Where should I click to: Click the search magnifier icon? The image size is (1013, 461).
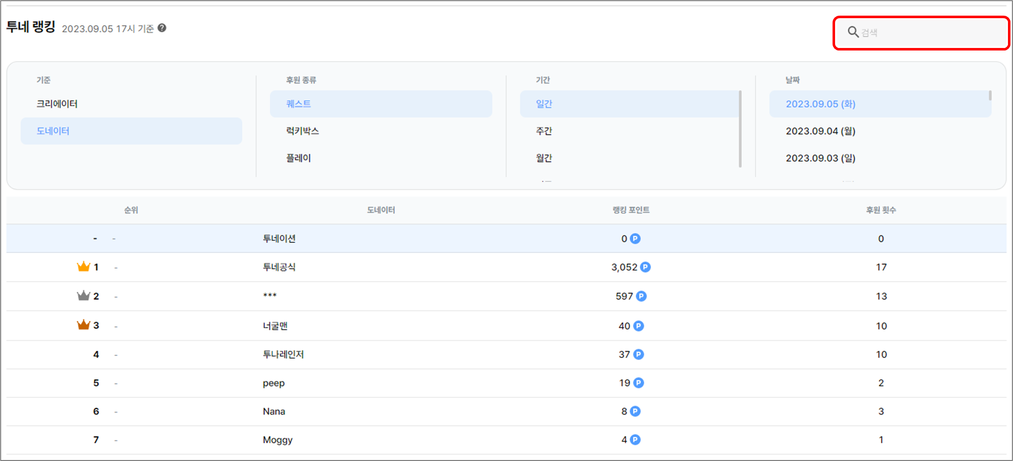[853, 32]
